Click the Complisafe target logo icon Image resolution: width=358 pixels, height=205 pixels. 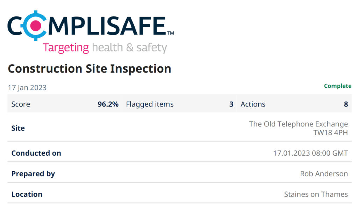tap(35, 25)
